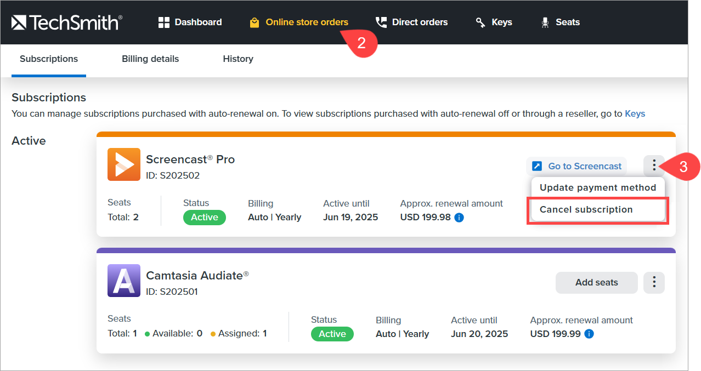Click the Assigned: 1 seats indicator
This screenshot has height=371, width=701.
(239, 334)
